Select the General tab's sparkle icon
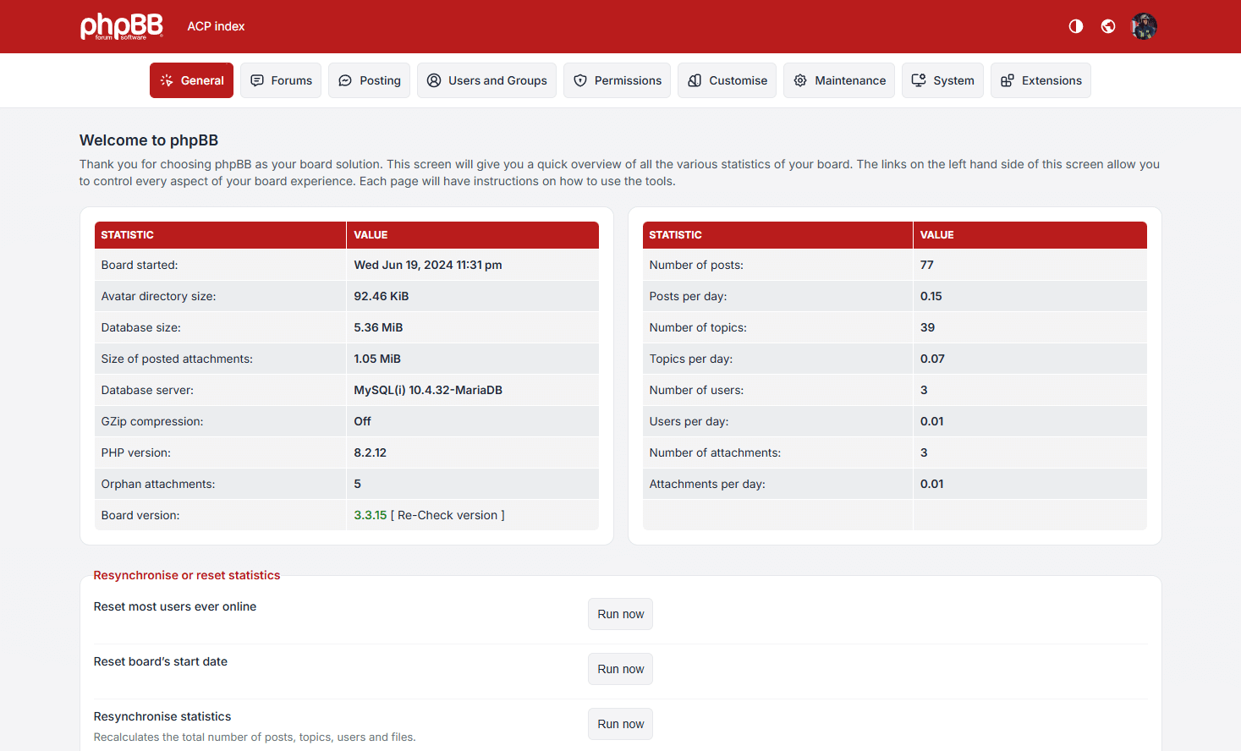The image size is (1241, 751). 167,80
